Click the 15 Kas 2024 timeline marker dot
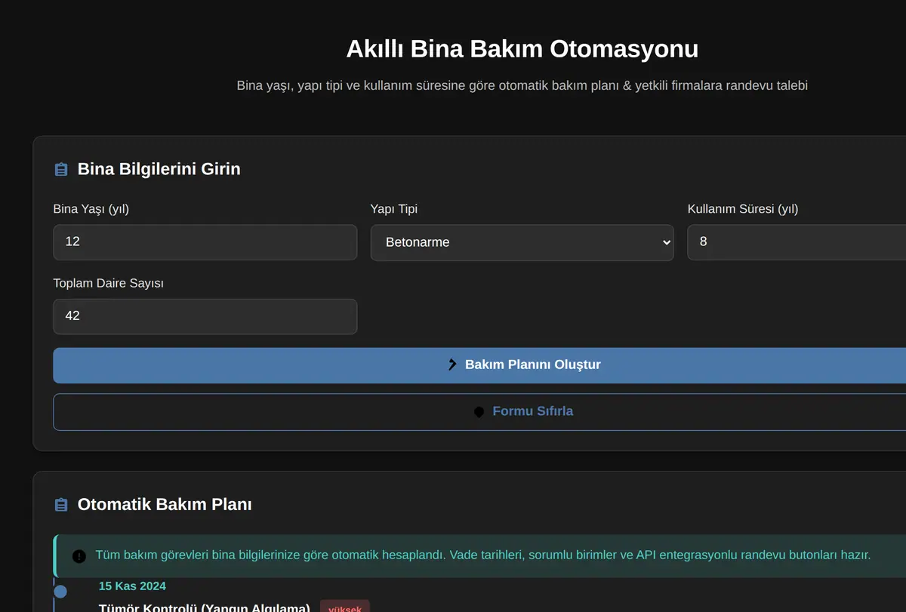Image resolution: width=906 pixels, height=612 pixels. (60, 592)
